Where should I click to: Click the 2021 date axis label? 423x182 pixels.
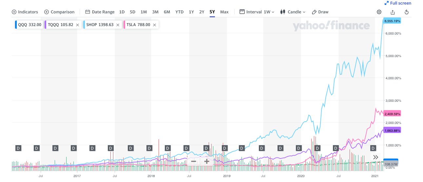375,176
